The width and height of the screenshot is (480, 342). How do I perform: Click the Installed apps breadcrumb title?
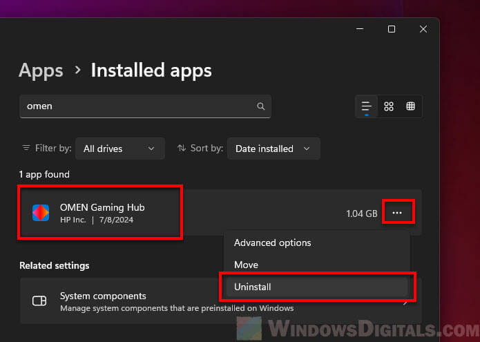pos(151,70)
